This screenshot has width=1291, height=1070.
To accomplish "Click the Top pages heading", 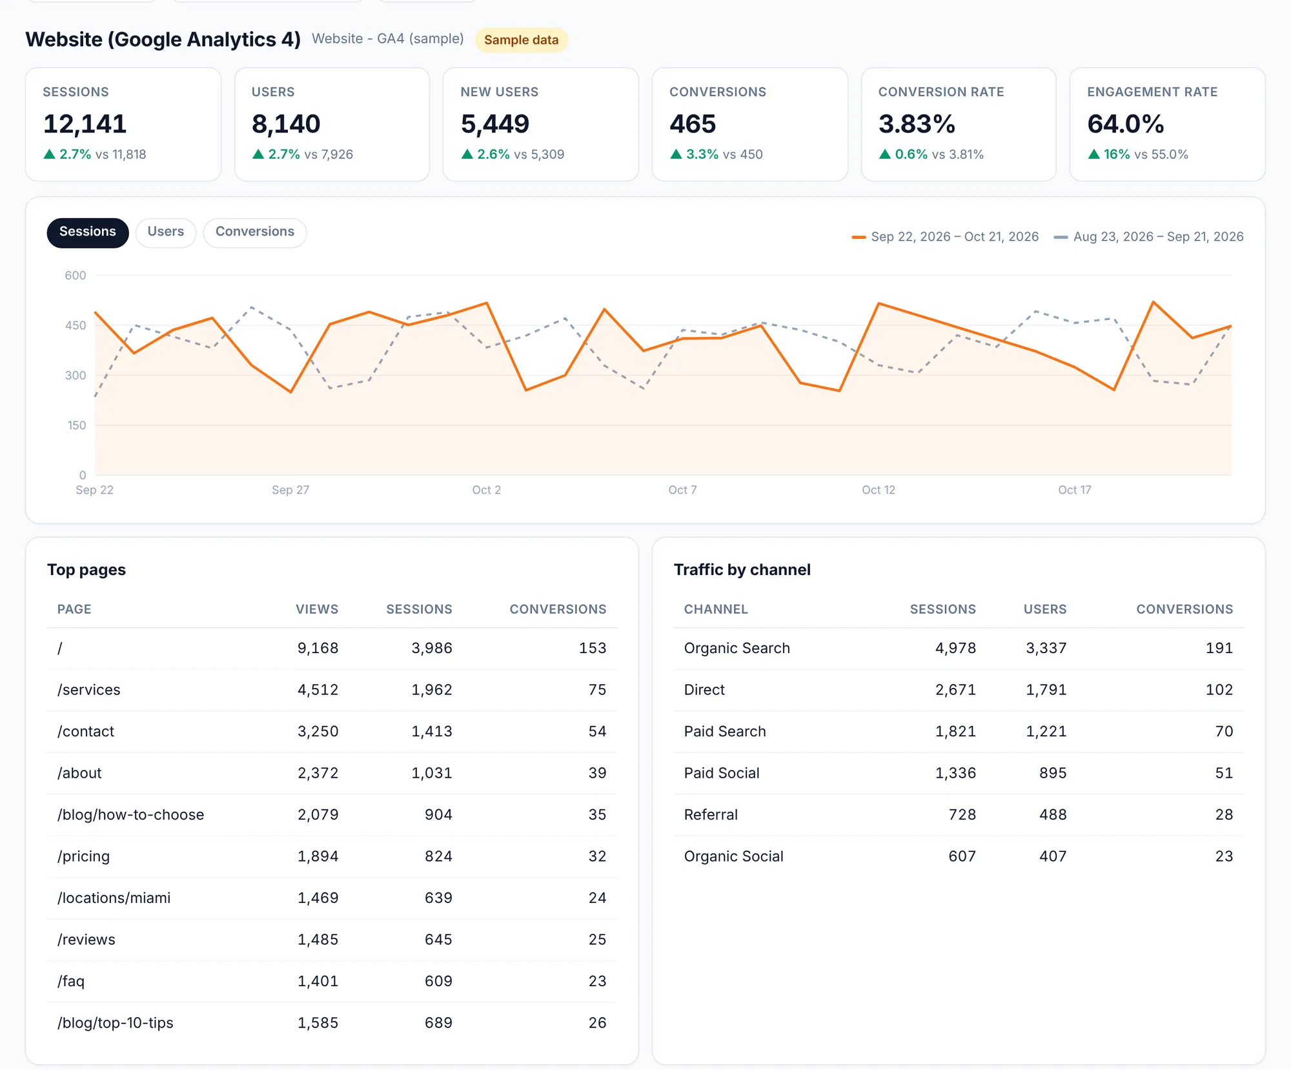I will point(86,570).
